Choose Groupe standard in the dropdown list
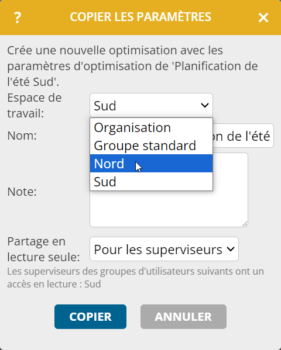The image size is (281, 350). [x=151, y=145]
